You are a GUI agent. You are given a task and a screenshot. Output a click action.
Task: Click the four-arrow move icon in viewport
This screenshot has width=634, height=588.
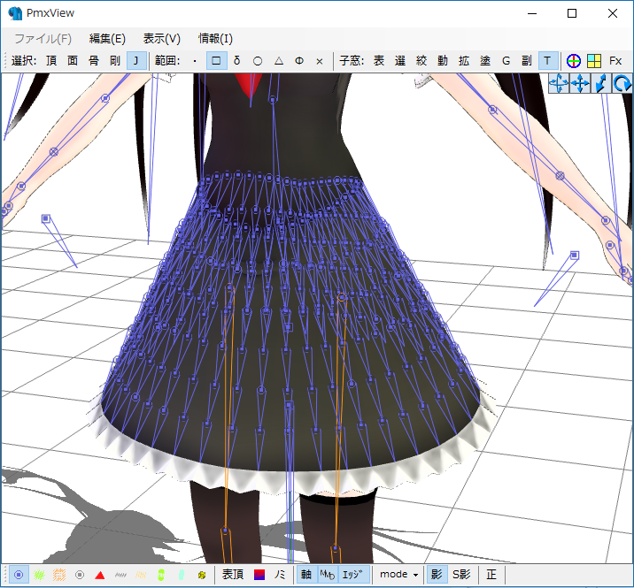point(580,84)
